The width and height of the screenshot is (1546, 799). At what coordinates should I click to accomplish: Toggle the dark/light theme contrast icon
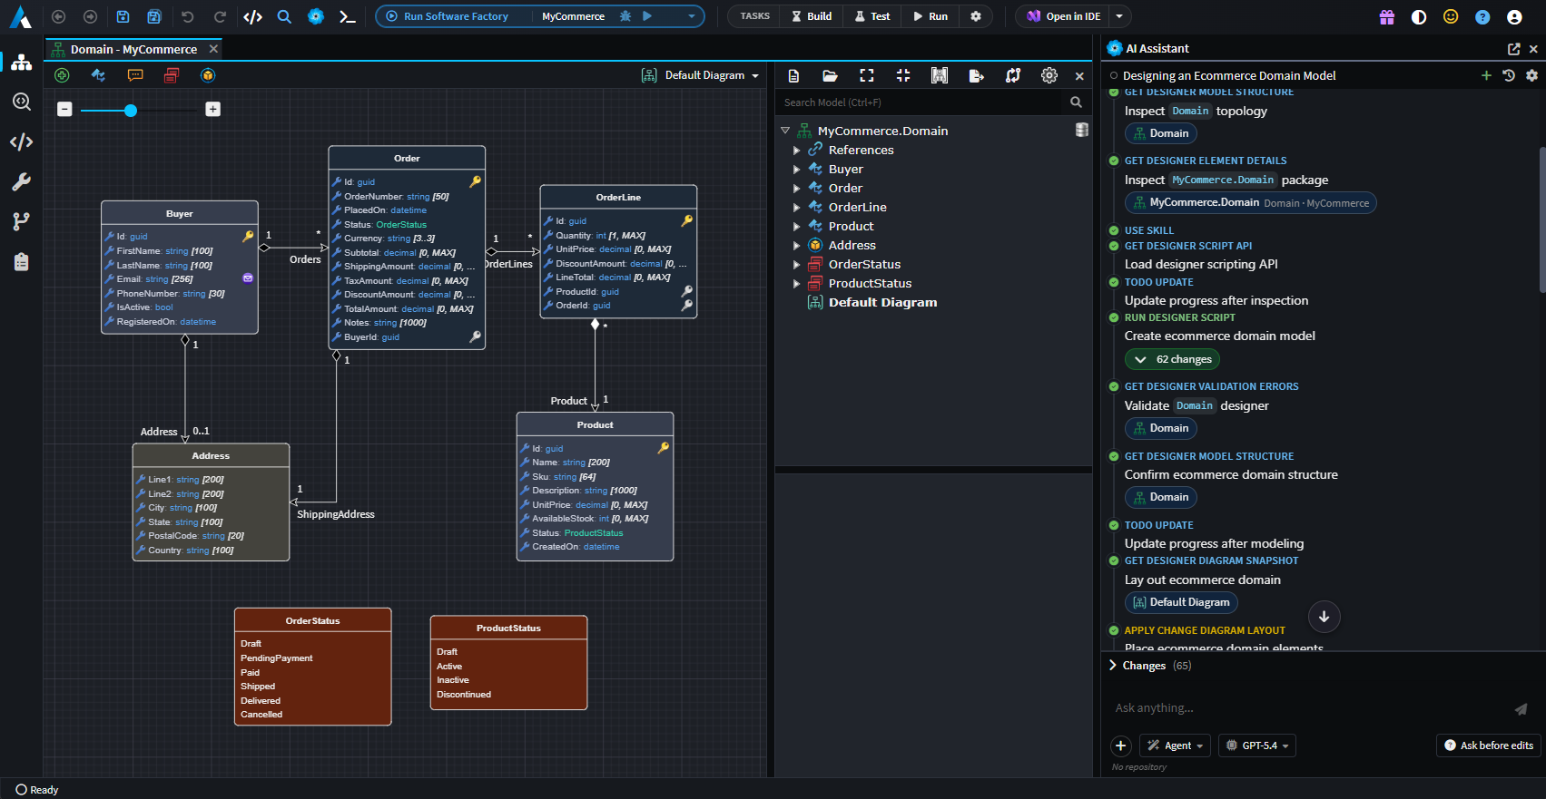(x=1419, y=16)
